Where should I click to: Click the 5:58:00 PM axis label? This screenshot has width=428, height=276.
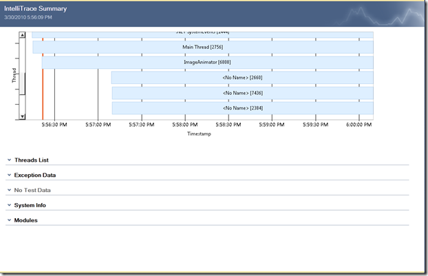tap(185, 125)
